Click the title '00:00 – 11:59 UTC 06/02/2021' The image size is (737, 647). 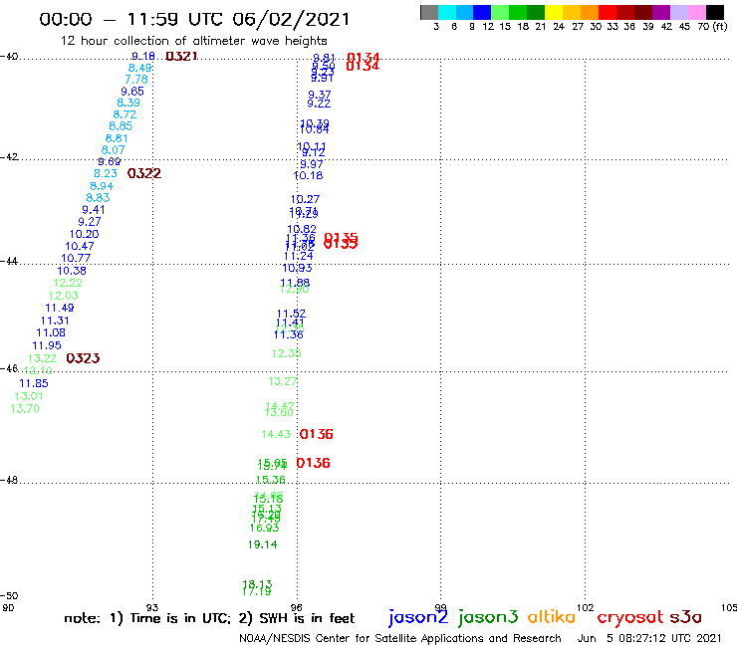pos(194,19)
